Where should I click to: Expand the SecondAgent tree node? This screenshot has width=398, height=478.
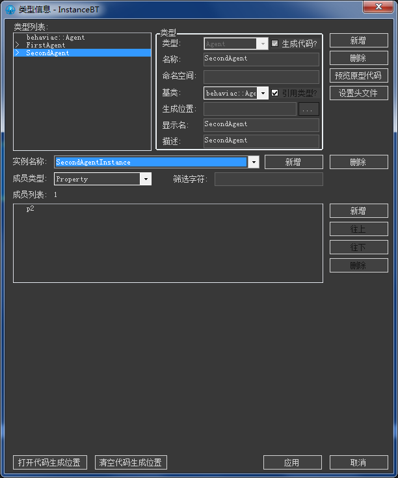coord(18,53)
